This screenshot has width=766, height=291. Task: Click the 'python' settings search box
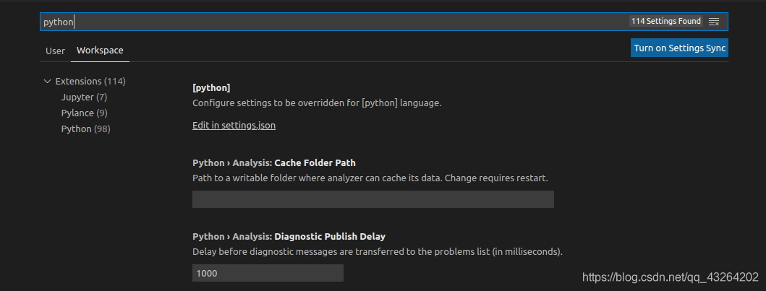[x=325, y=22]
